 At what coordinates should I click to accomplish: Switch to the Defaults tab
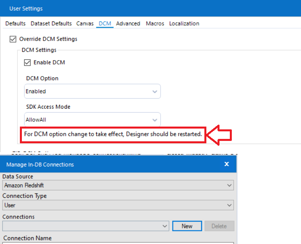(x=16, y=23)
